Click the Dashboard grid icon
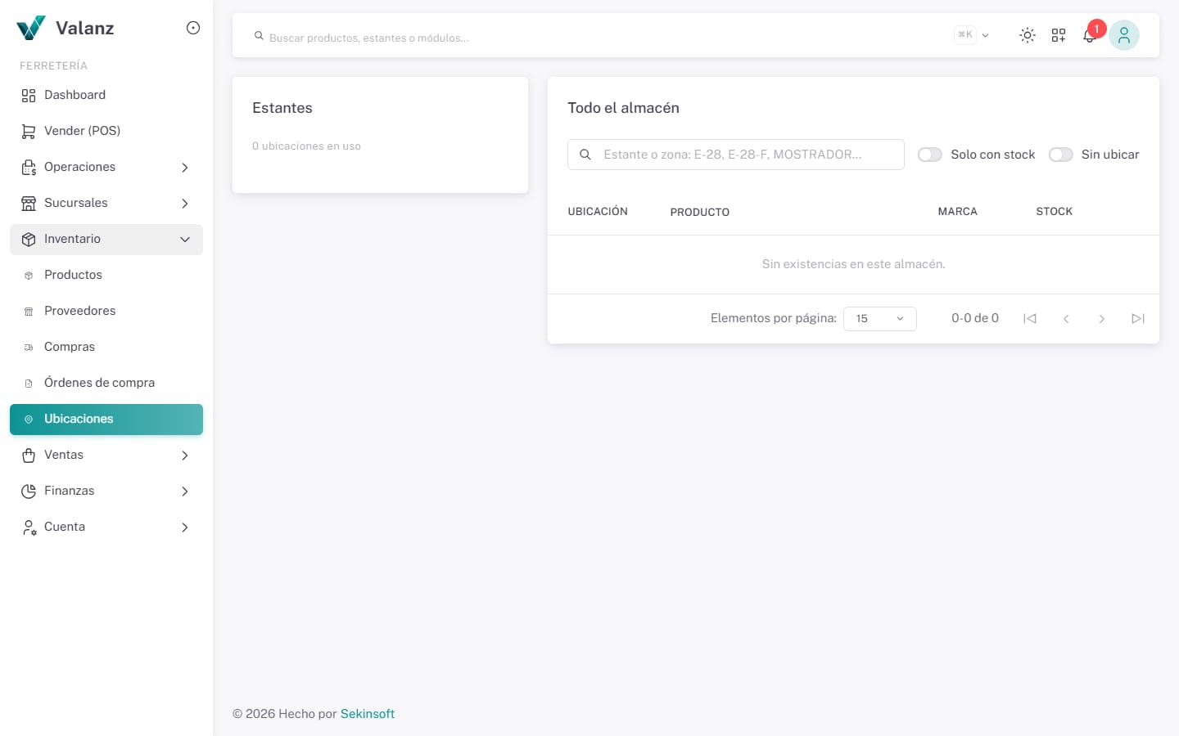Screen dimensions: 1179x736 (x=29, y=96)
